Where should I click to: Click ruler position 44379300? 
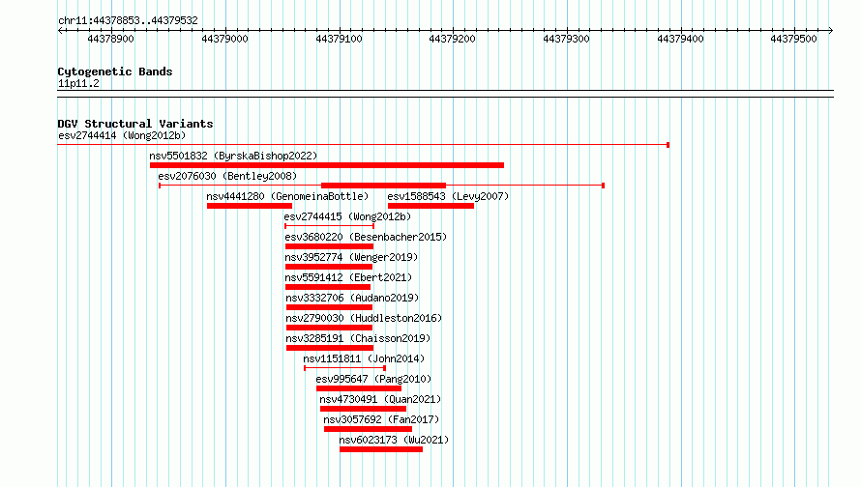566,39
